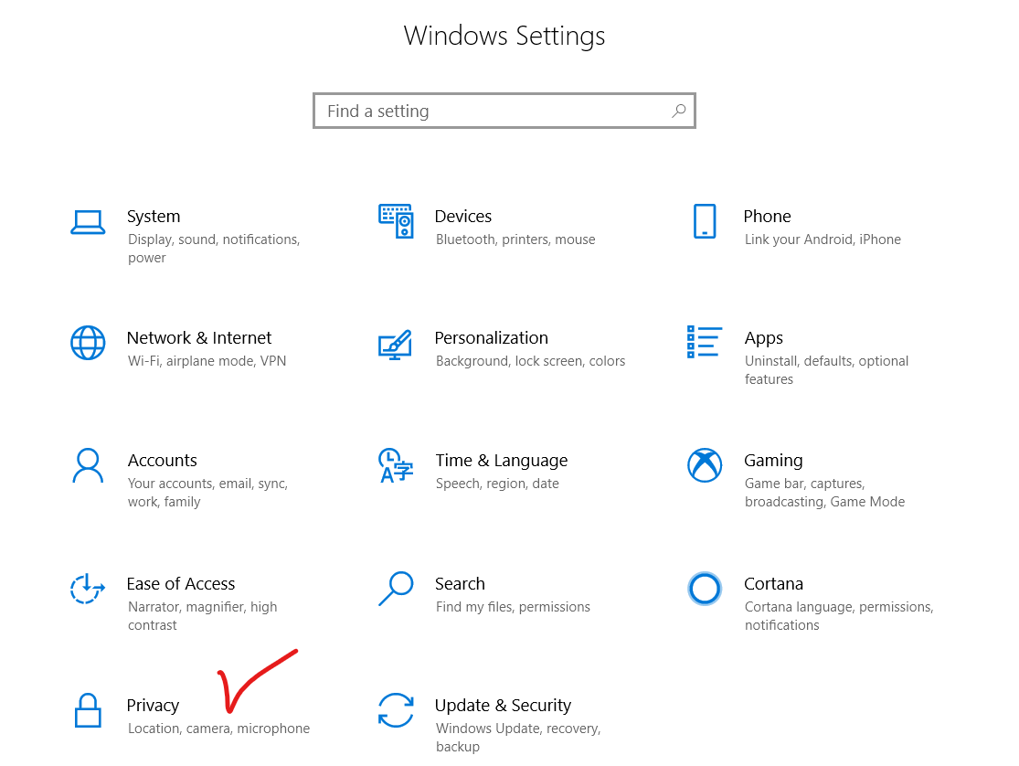The height and width of the screenshot is (766, 1019).
Task: Click the Accounts person icon
Action: 88,465
